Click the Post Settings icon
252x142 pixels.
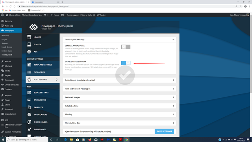pyautogui.click(x=29, y=79)
